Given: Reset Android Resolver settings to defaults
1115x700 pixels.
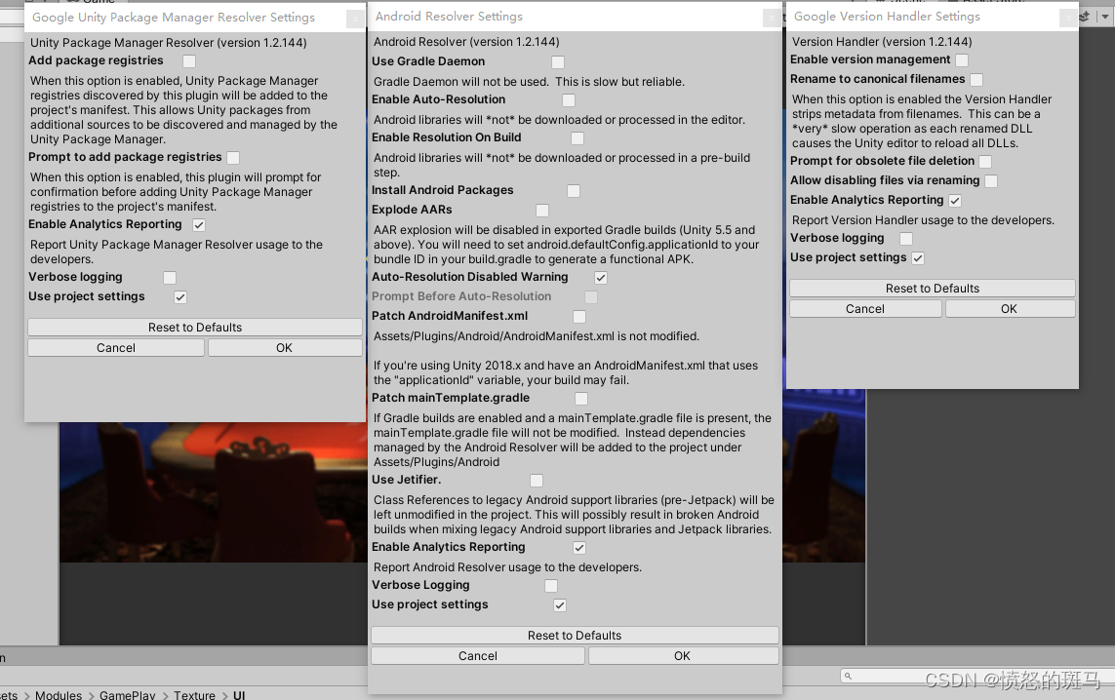Looking at the screenshot, I should click(575, 636).
